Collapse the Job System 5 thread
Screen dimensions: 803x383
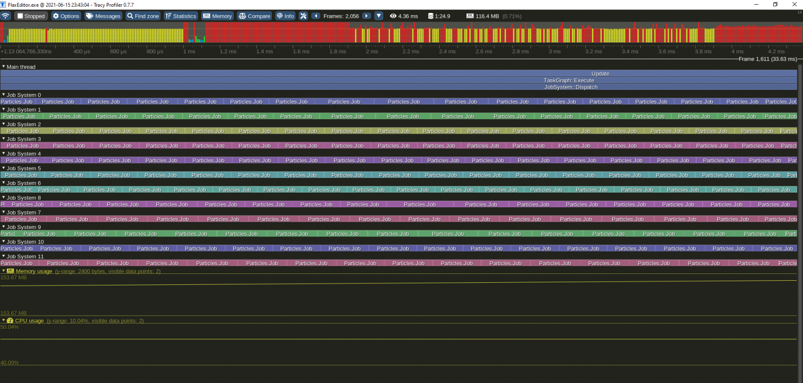coord(3,169)
